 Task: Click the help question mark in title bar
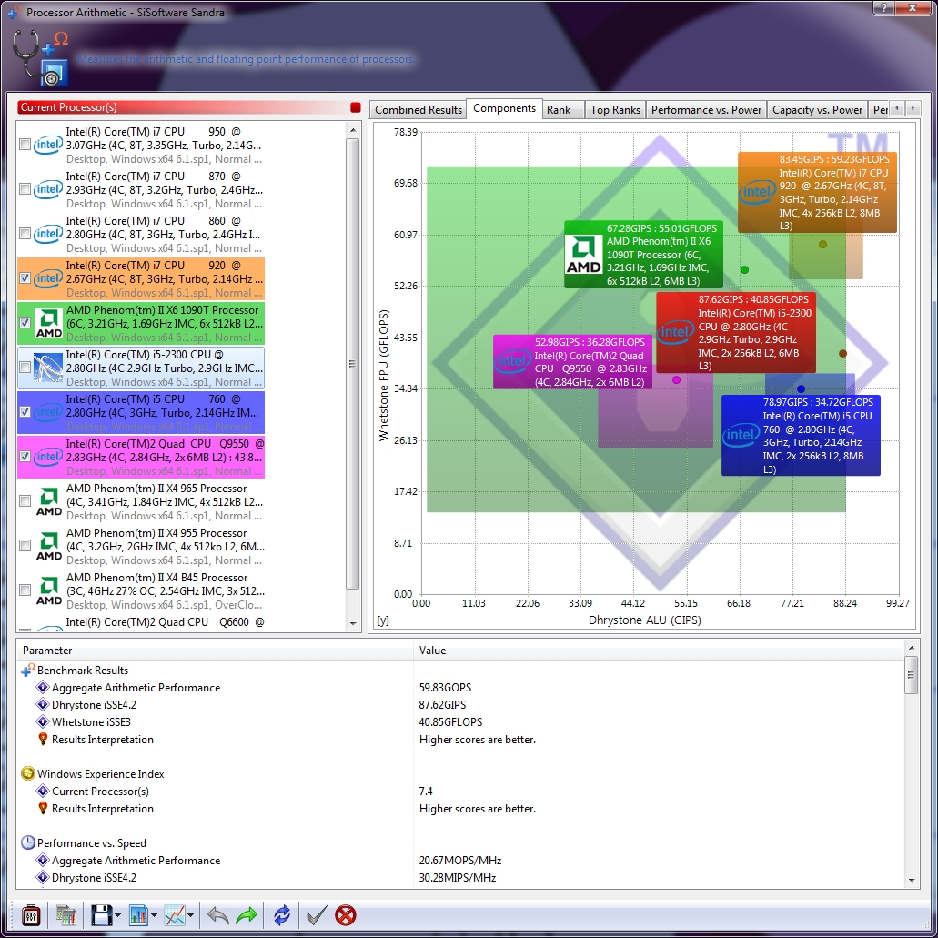coord(884,8)
